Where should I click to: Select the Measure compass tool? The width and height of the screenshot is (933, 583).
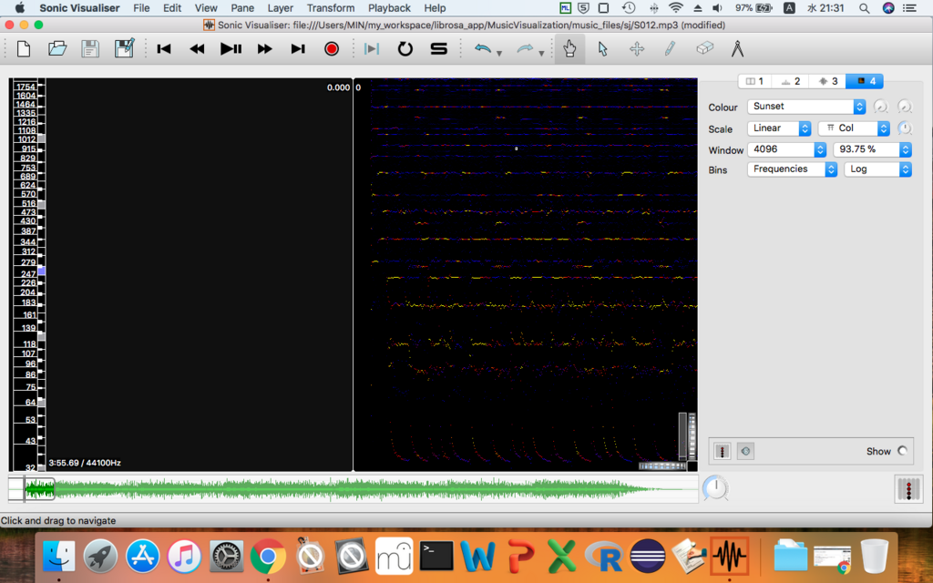tap(737, 49)
